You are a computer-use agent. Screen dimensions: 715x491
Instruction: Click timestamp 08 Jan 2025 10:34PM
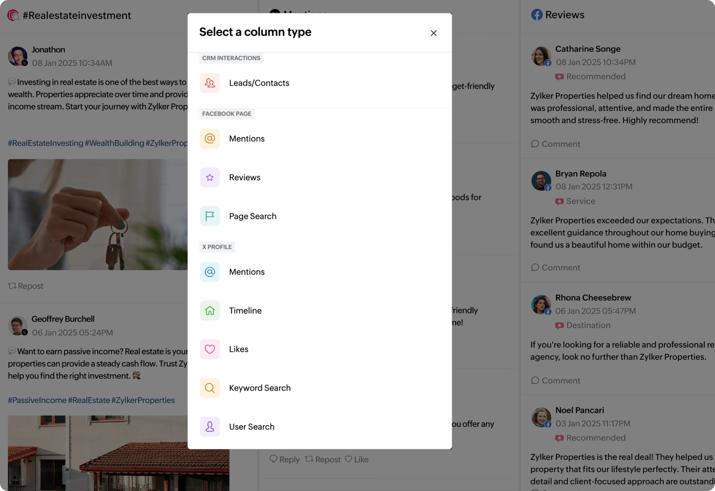pyautogui.click(x=596, y=62)
